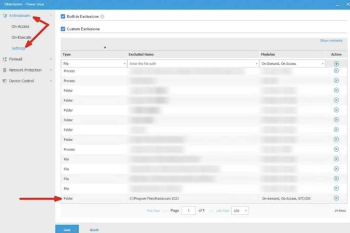Click the Enter the file path field

coord(193,64)
